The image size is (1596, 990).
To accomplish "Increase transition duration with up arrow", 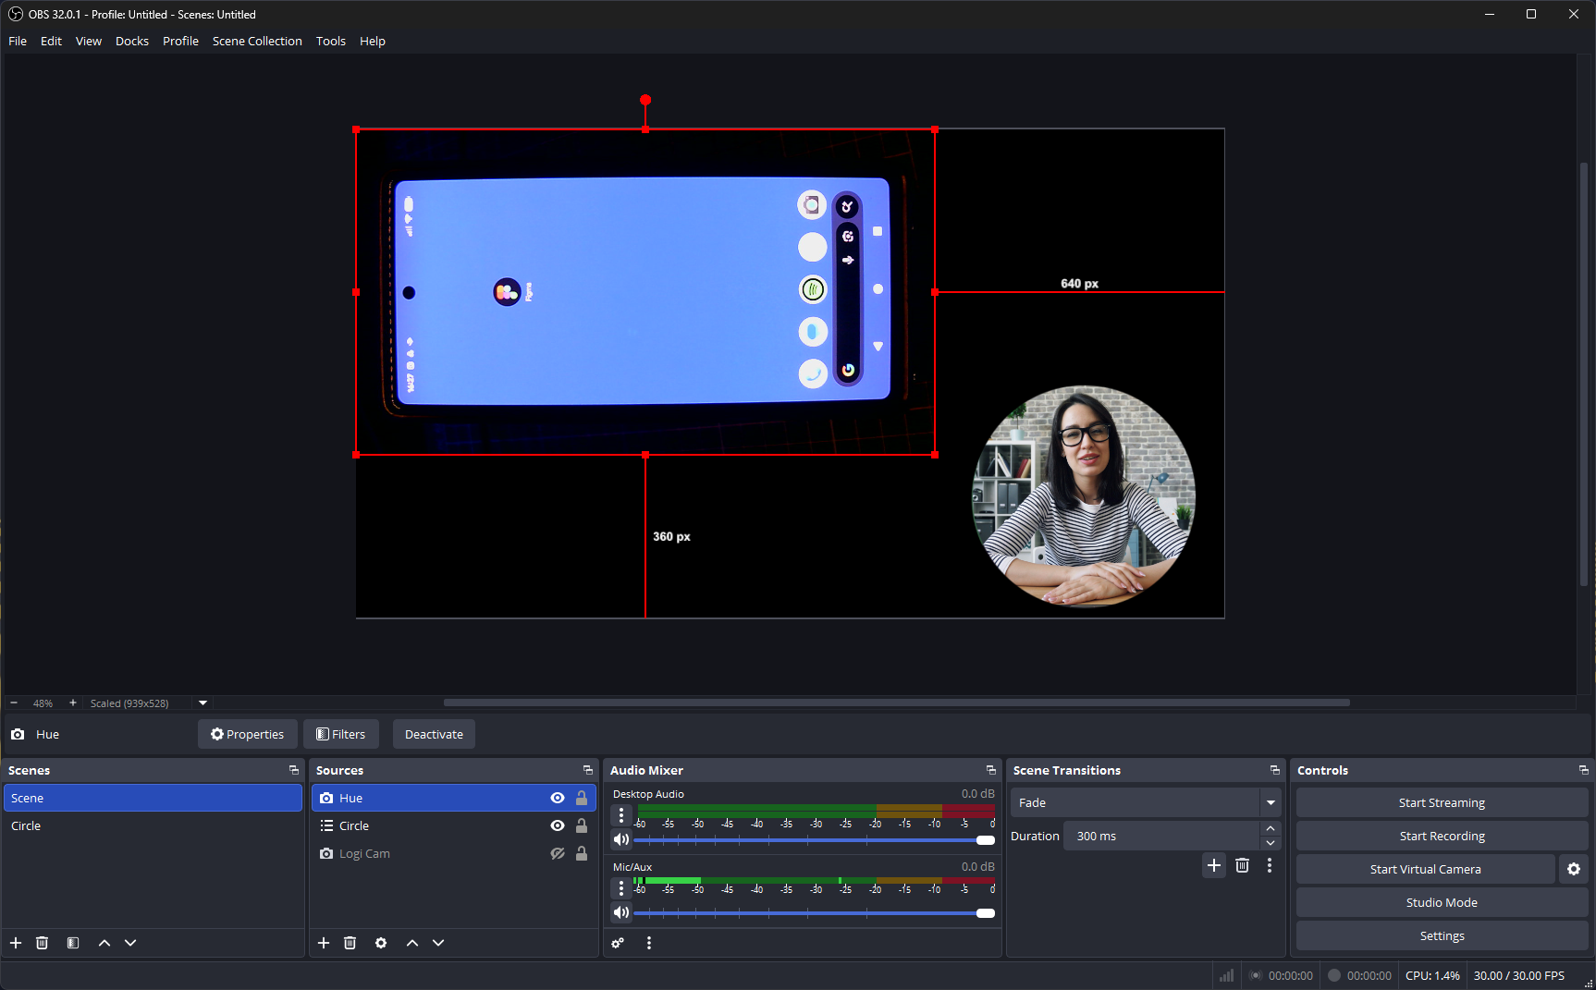I will [x=1271, y=829].
